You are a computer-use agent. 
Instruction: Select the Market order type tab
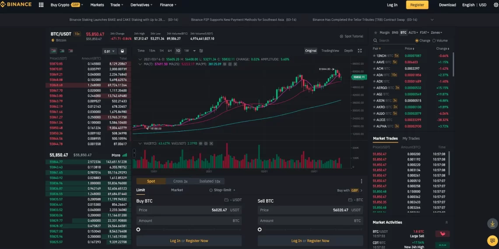pyautogui.click(x=177, y=190)
